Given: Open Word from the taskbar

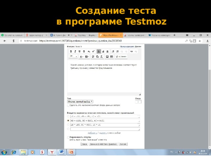Looking at the screenshot, I should [61, 152].
